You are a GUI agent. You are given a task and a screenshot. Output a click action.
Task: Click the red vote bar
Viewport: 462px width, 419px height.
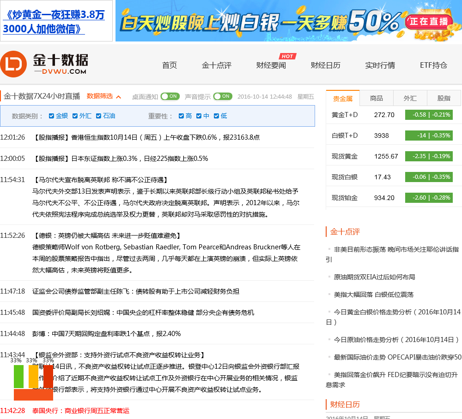(x=48, y=377)
